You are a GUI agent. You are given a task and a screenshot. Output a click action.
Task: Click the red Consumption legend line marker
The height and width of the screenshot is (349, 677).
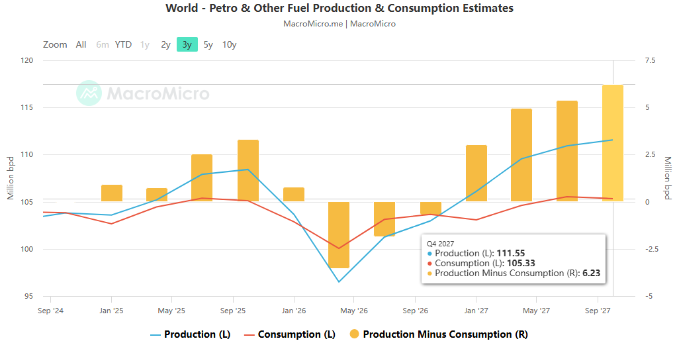[249, 334]
